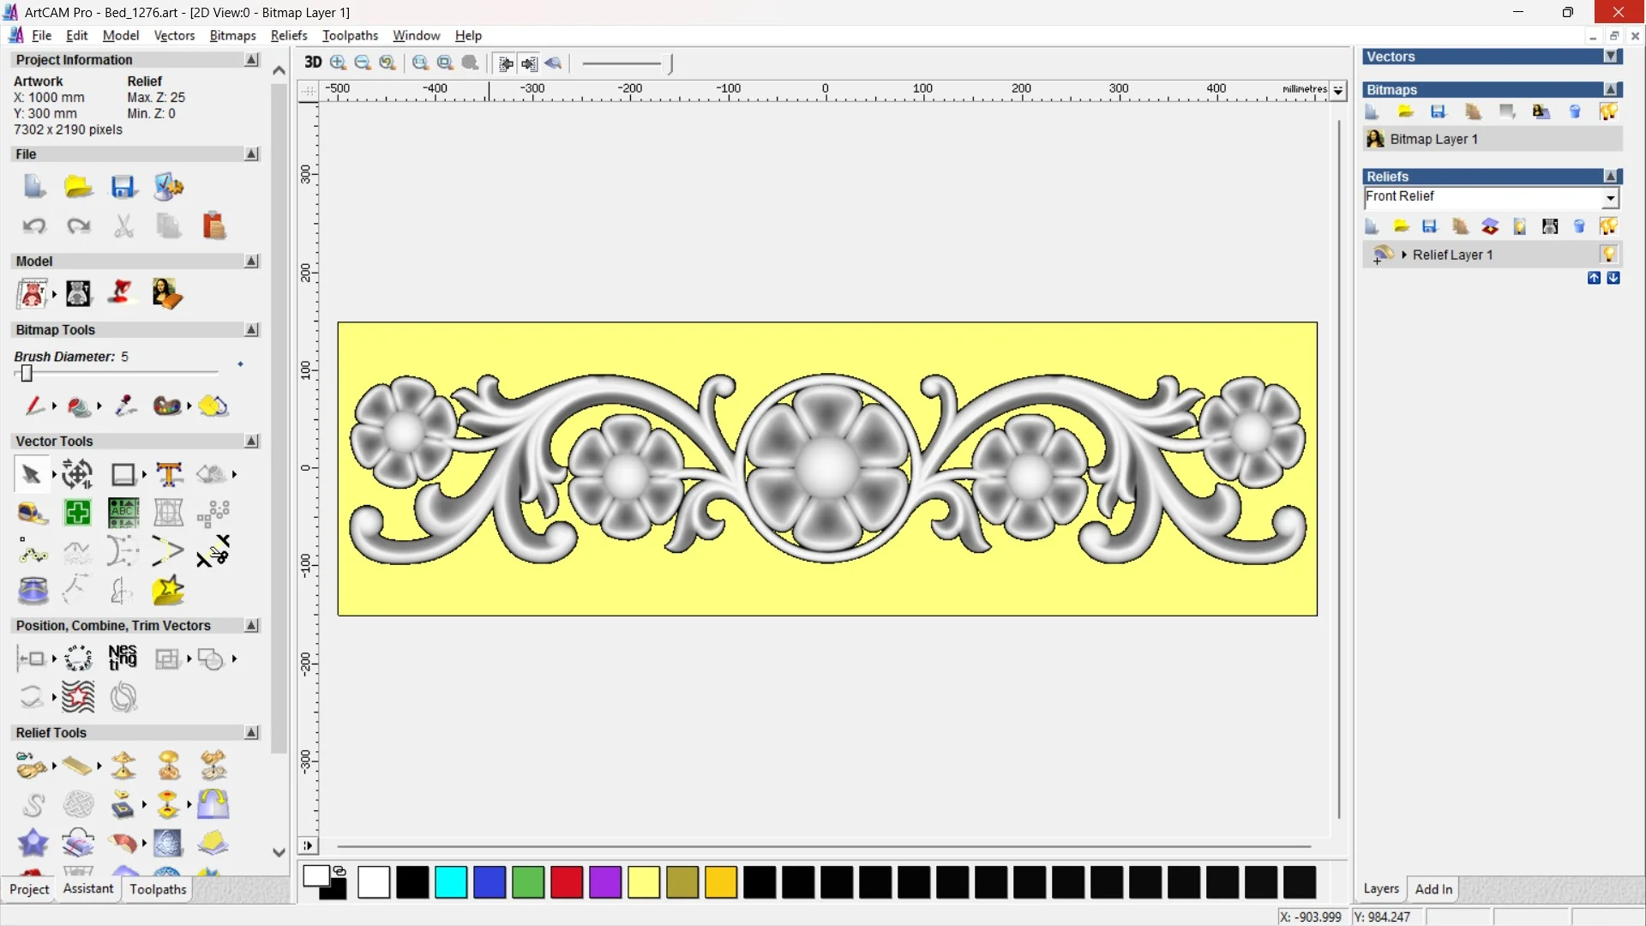Select the Paint brush bitmap tool
The height and width of the screenshot is (926, 1646).
[x=33, y=406]
